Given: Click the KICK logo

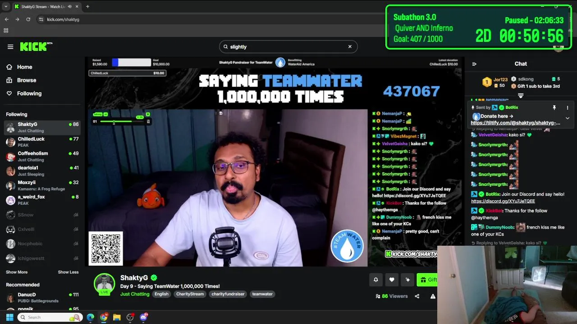Looking at the screenshot, I should click(x=36, y=47).
